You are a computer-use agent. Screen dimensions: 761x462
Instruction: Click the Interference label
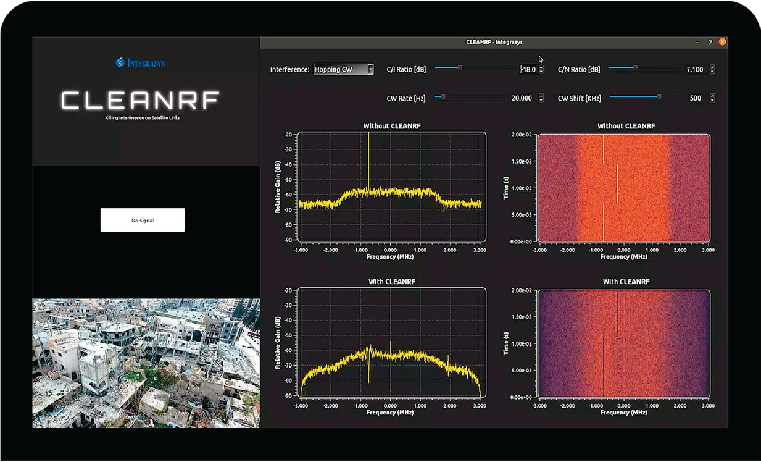(289, 70)
